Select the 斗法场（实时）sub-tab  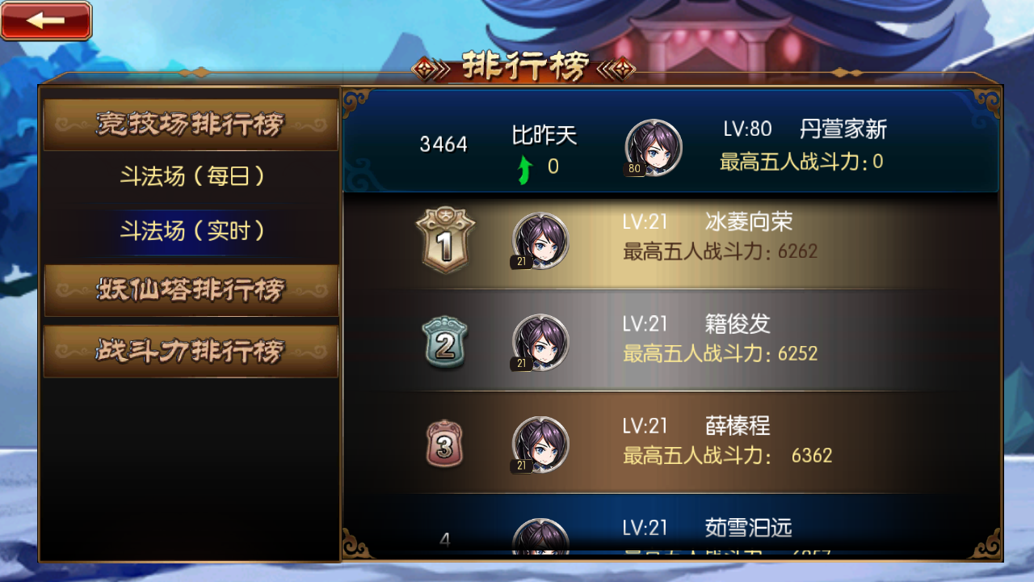click(x=192, y=231)
